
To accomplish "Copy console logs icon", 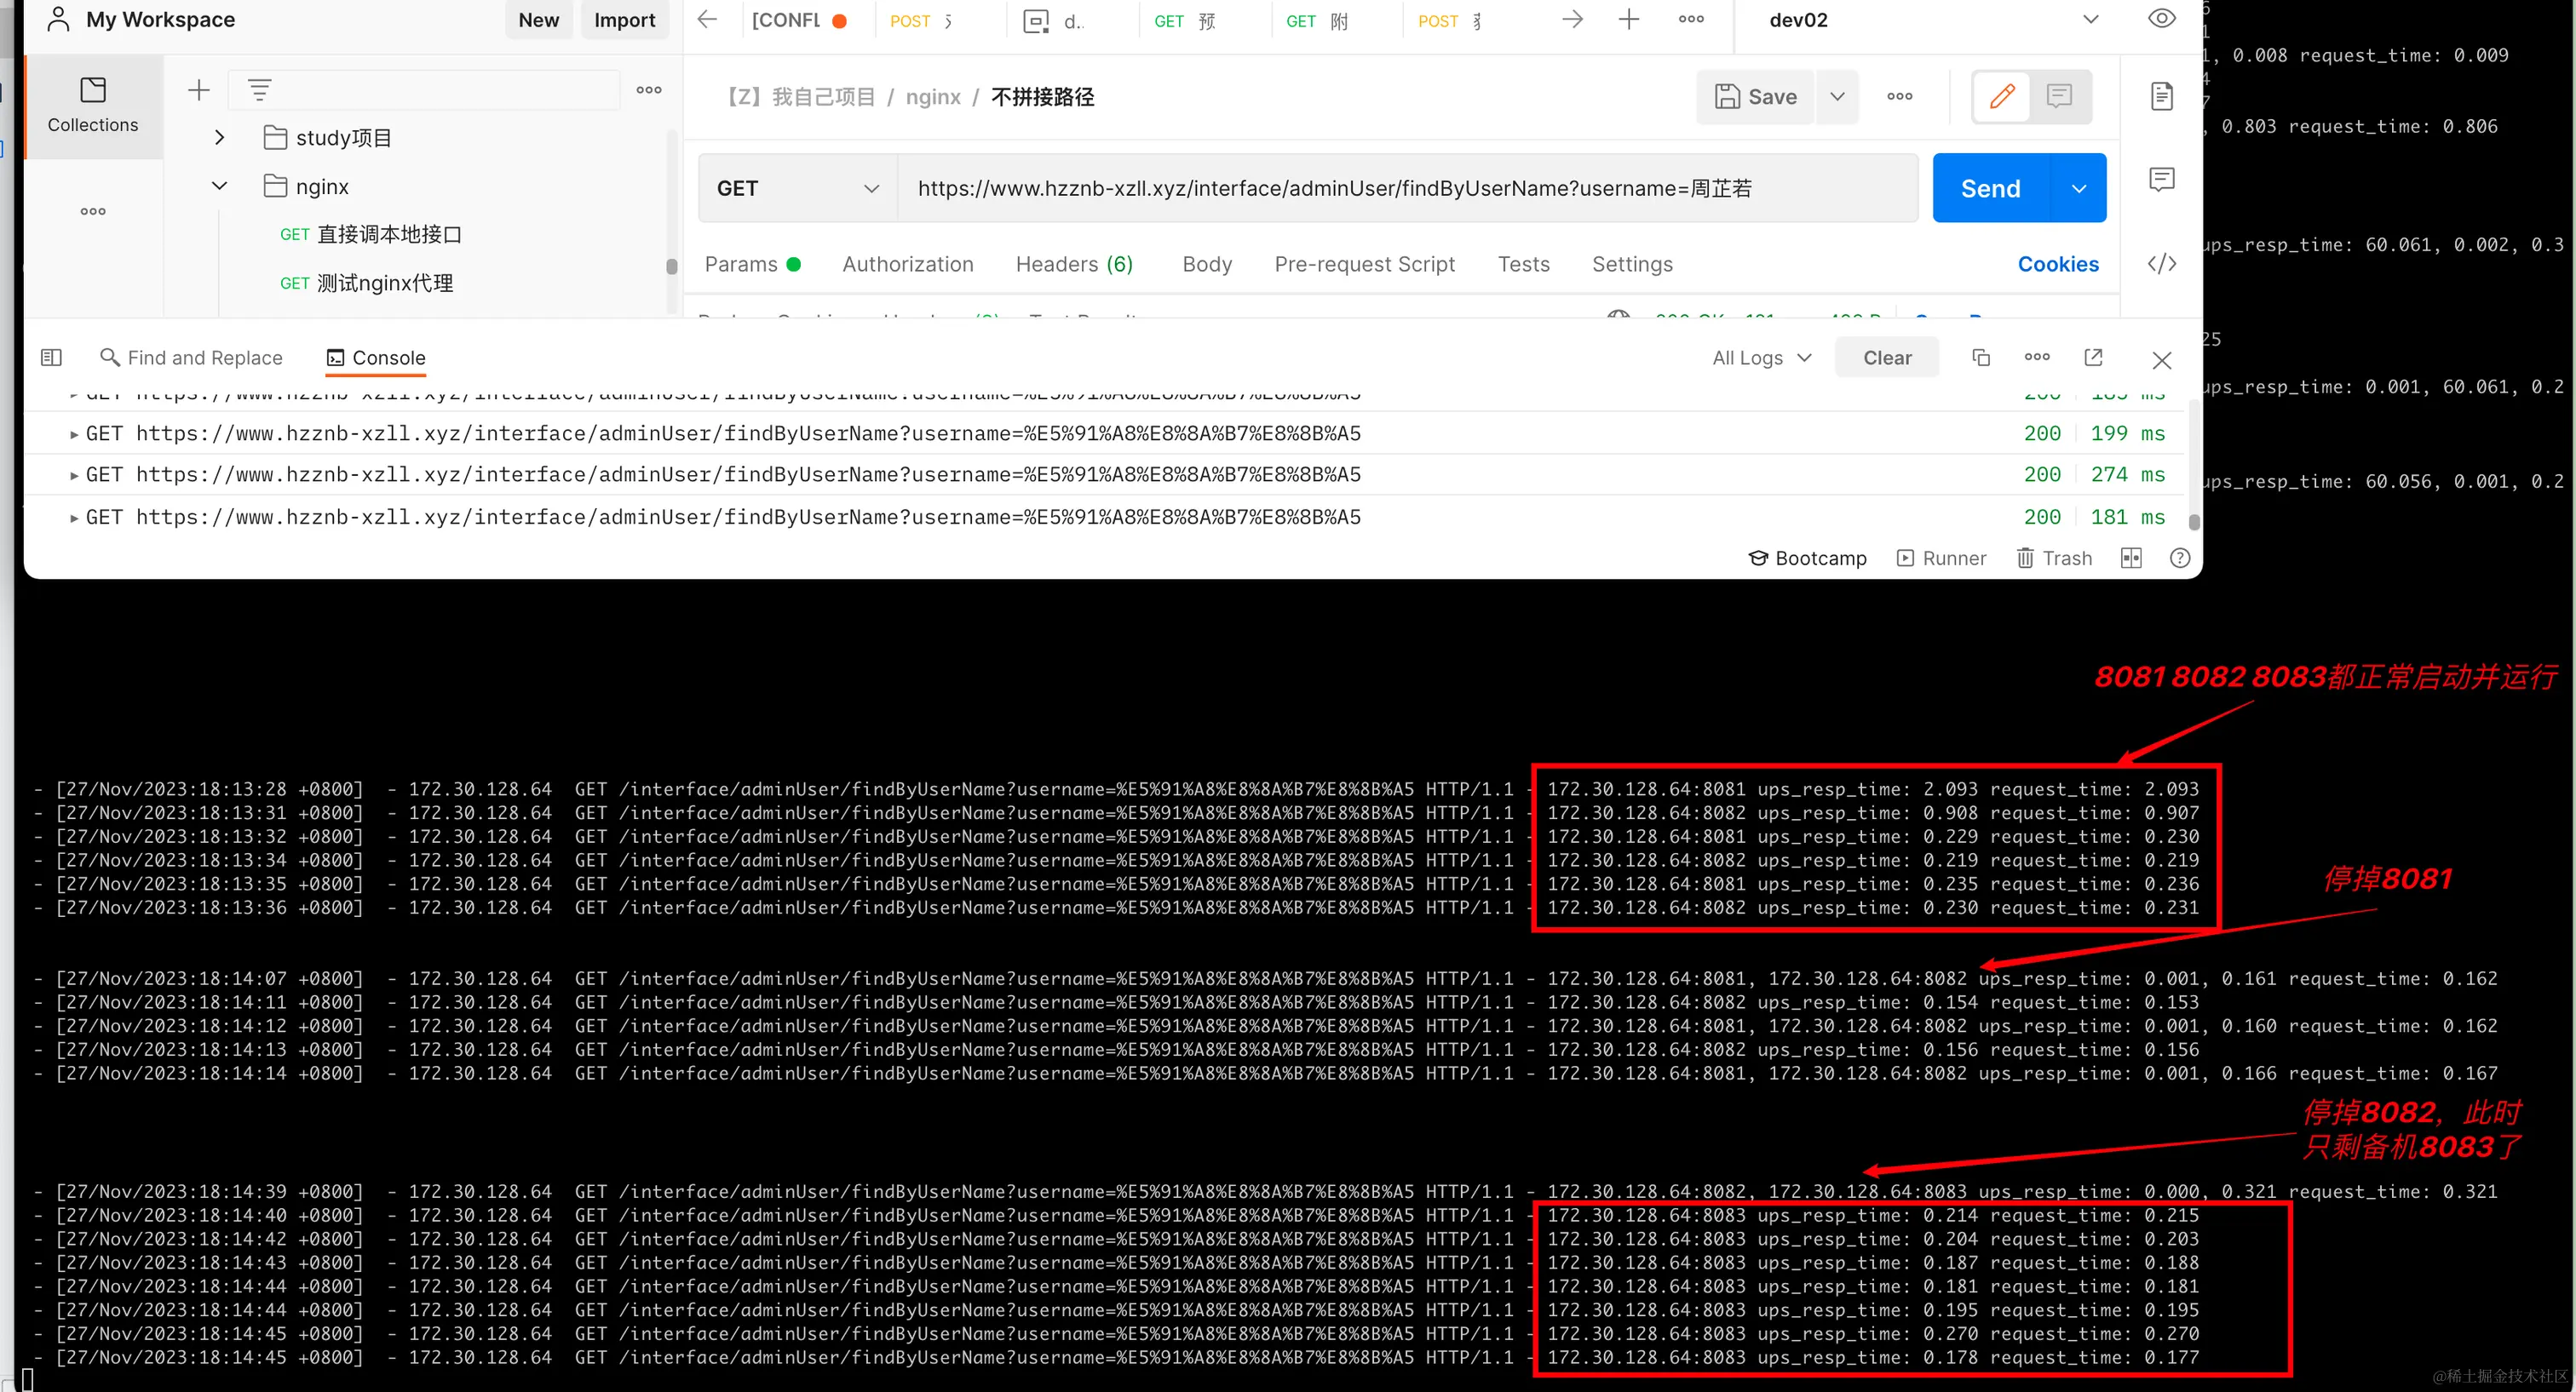I will tap(1981, 358).
